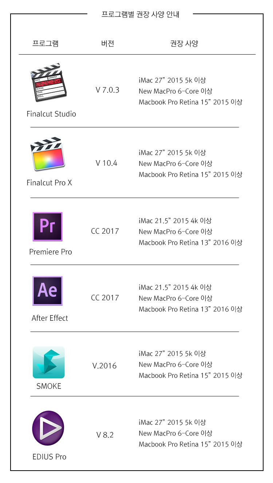Click the EDIUS Pro program name
273x483 pixels.
pos(49,457)
